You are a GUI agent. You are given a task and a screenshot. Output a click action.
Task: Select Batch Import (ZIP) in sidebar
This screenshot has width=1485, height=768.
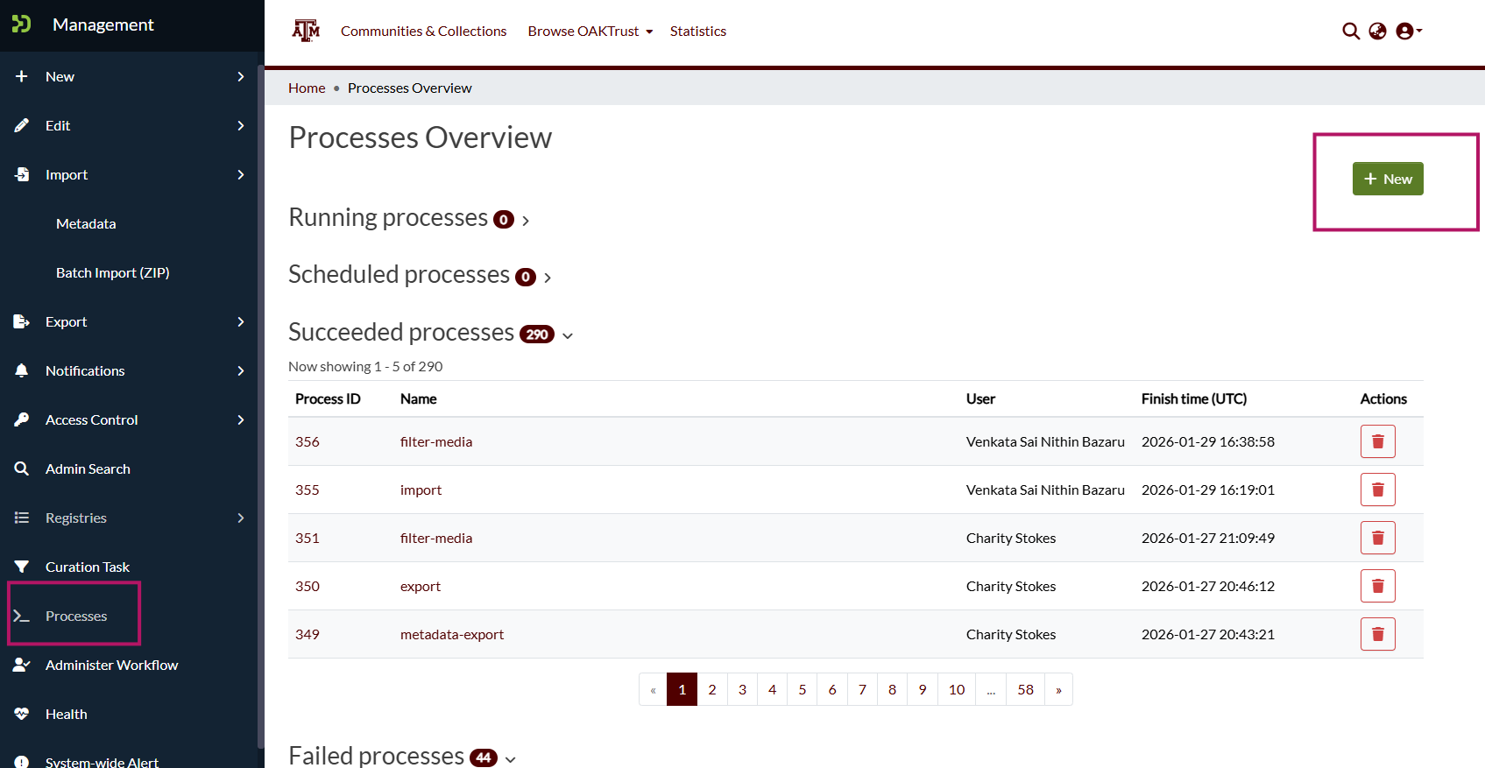113,273
